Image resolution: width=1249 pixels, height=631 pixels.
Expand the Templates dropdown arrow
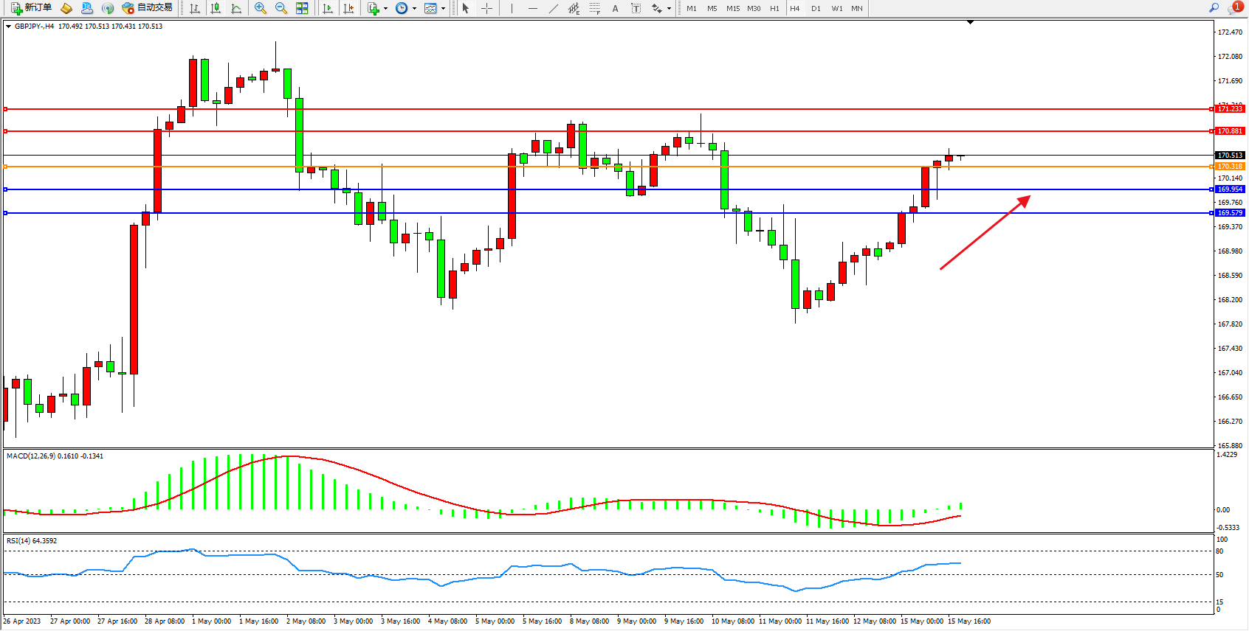443,9
